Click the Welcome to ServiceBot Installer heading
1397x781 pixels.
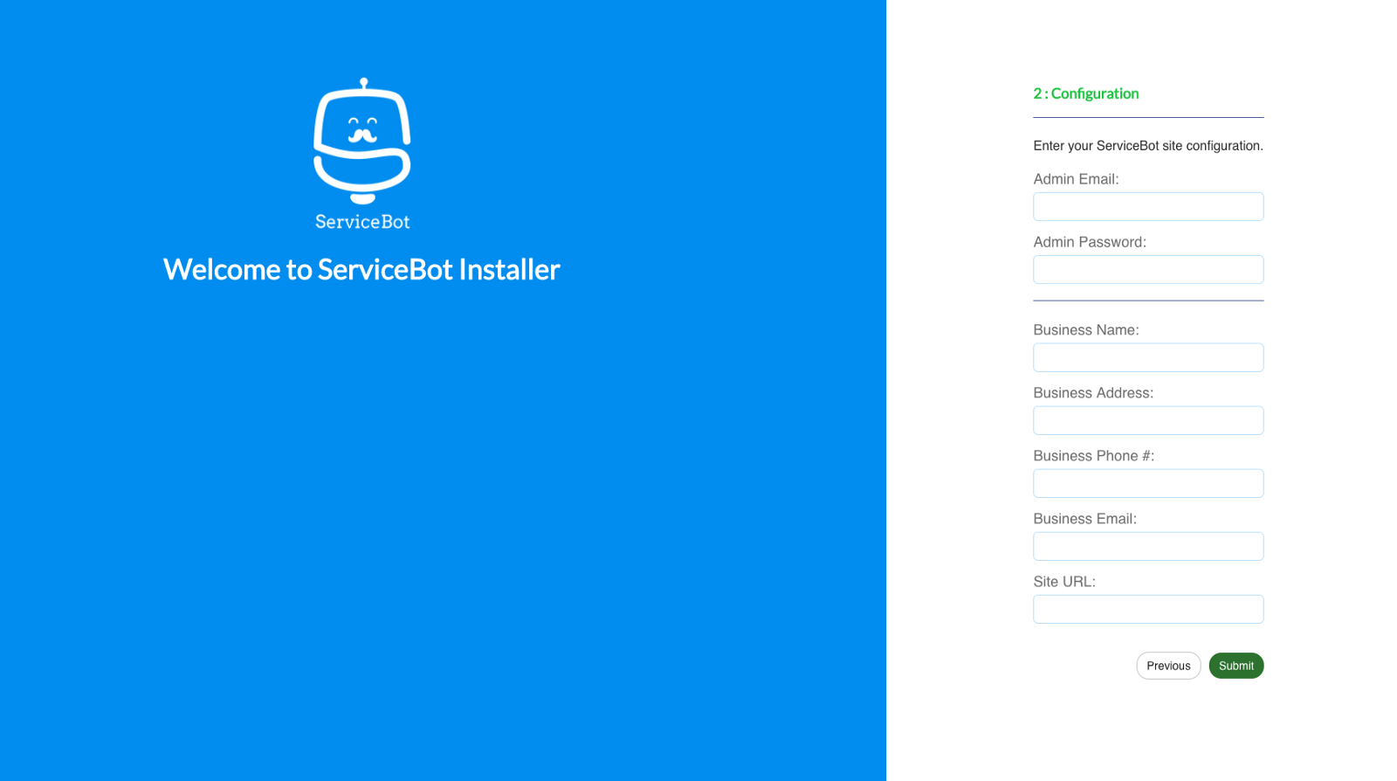[361, 269]
